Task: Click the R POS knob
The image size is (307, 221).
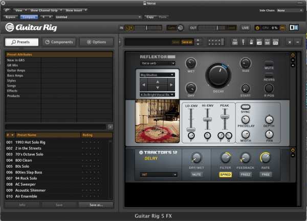Action: (269, 88)
